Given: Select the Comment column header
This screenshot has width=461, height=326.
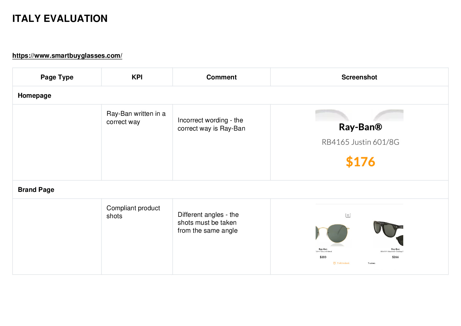Looking at the screenshot, I should (221, 77).
